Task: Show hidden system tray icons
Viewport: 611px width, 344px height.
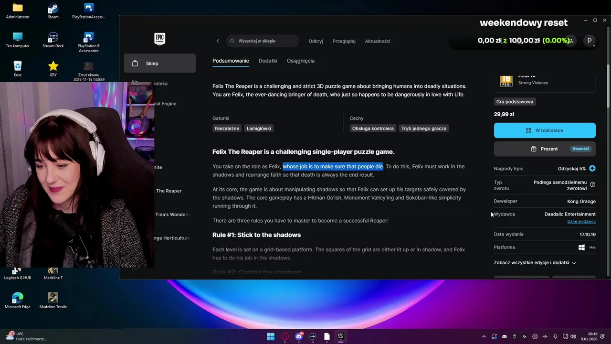Action: tap(484, 336)
